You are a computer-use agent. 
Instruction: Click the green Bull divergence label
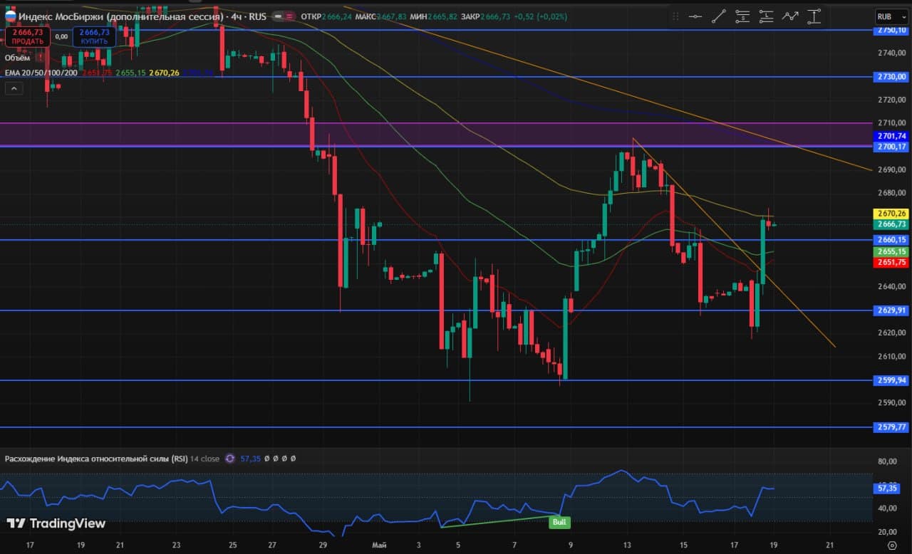tap(559, 522)
